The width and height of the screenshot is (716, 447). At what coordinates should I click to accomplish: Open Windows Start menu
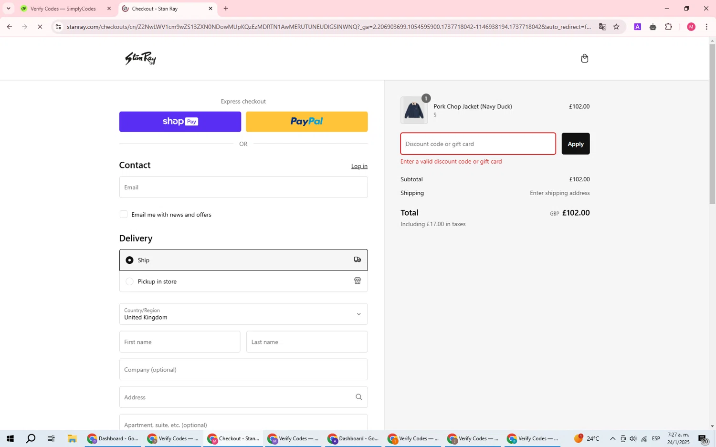(x=10, y=438)
